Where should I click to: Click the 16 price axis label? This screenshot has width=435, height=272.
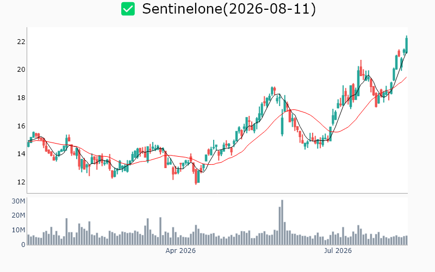(x=21, y=126)
